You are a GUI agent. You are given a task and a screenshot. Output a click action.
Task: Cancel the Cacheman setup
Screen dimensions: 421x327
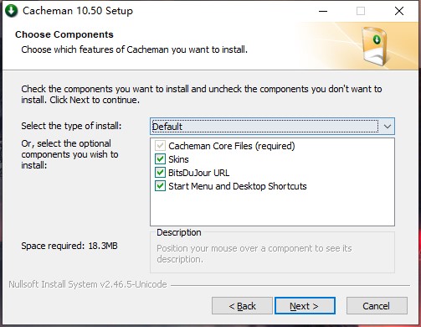pos(377,306)
